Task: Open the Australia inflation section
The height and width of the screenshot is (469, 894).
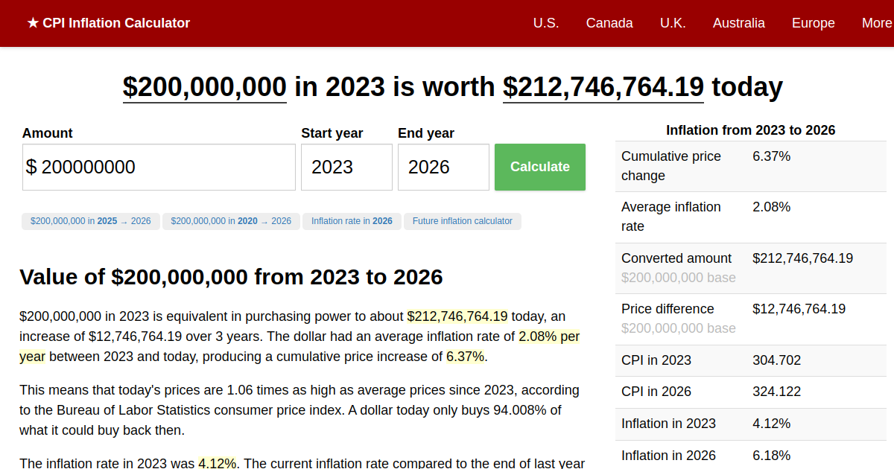Action: click(738, 23)
